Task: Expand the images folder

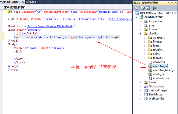Action: click(x=145, y=42)
